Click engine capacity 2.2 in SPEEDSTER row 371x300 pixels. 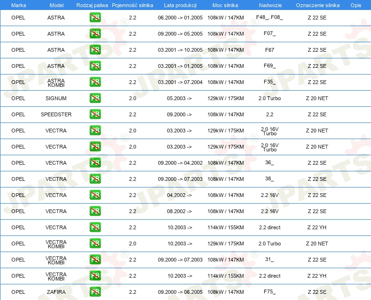(132, 114)
